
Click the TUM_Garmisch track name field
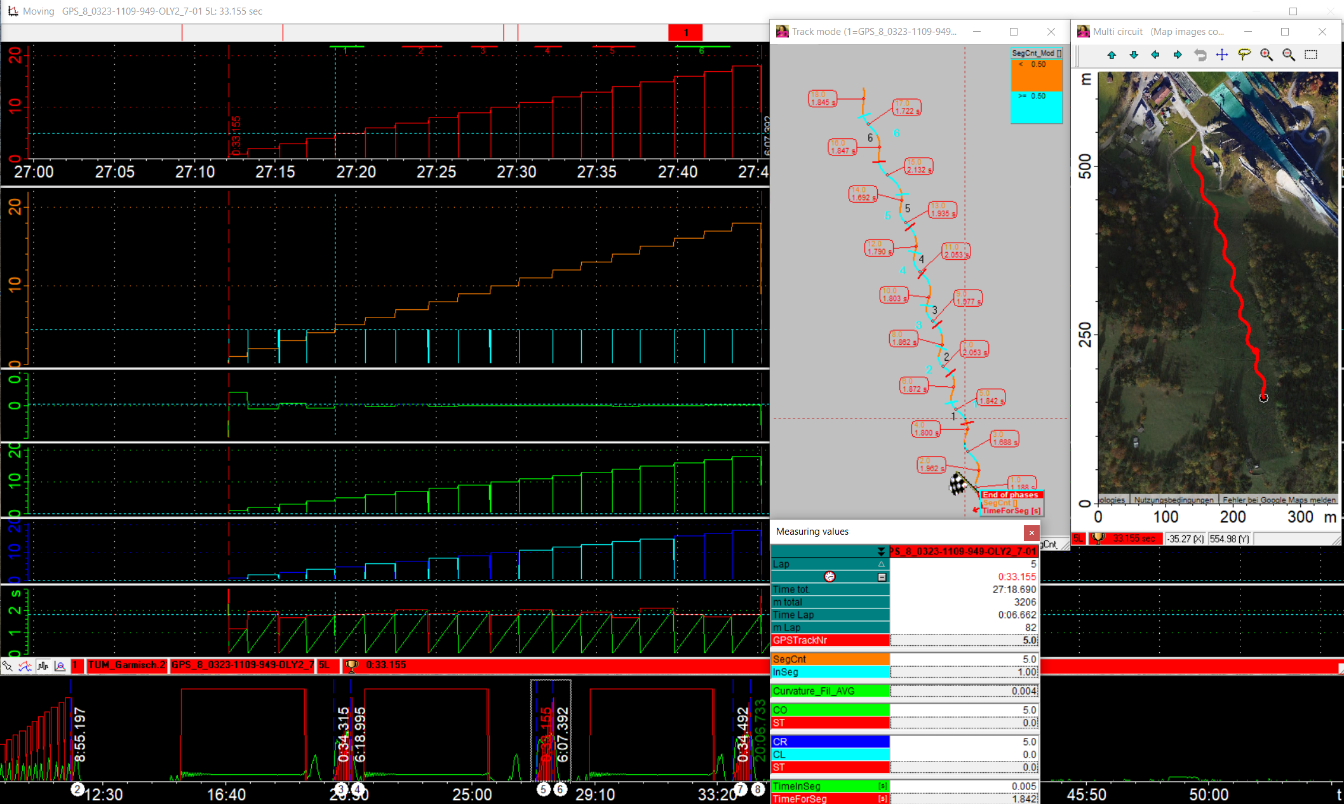pyautogui.click(x=126, y=665)
